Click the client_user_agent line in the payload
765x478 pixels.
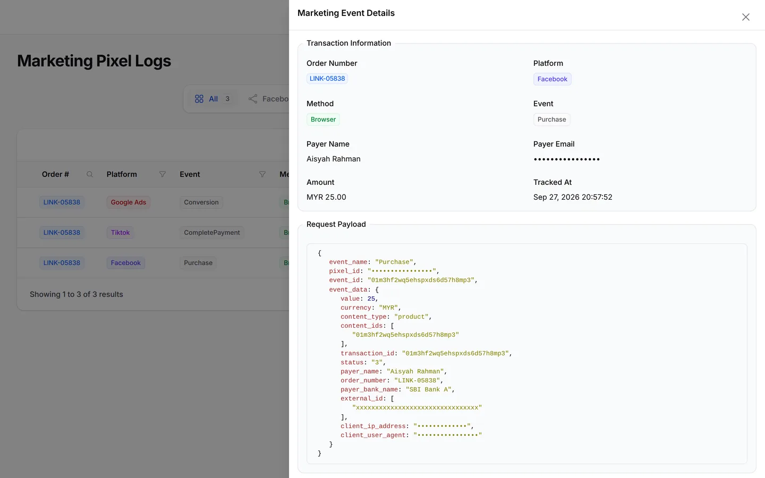point(411,436)
